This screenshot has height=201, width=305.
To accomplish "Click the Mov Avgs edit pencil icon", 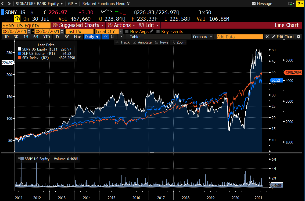I will click(x=151, y=31).
